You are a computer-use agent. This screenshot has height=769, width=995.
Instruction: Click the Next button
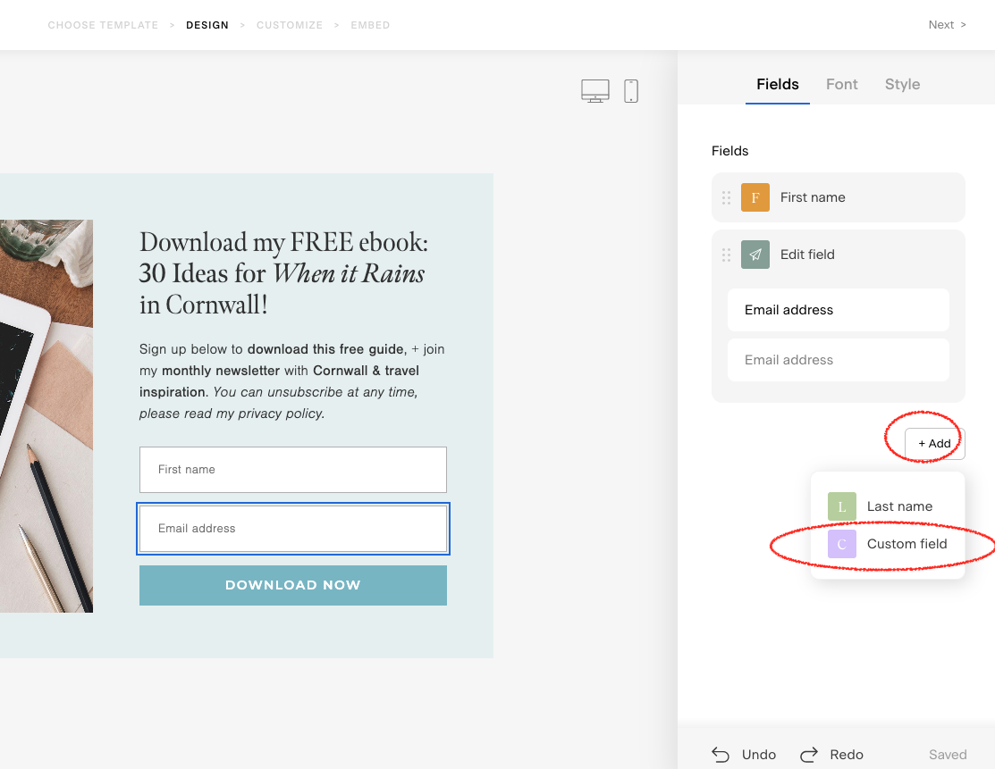(940, 24)
